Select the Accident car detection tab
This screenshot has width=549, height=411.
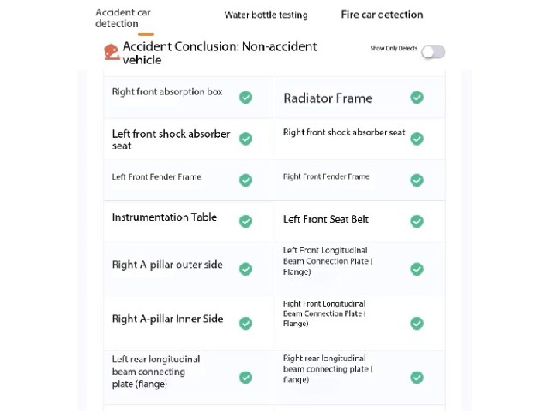pos(123,18)
